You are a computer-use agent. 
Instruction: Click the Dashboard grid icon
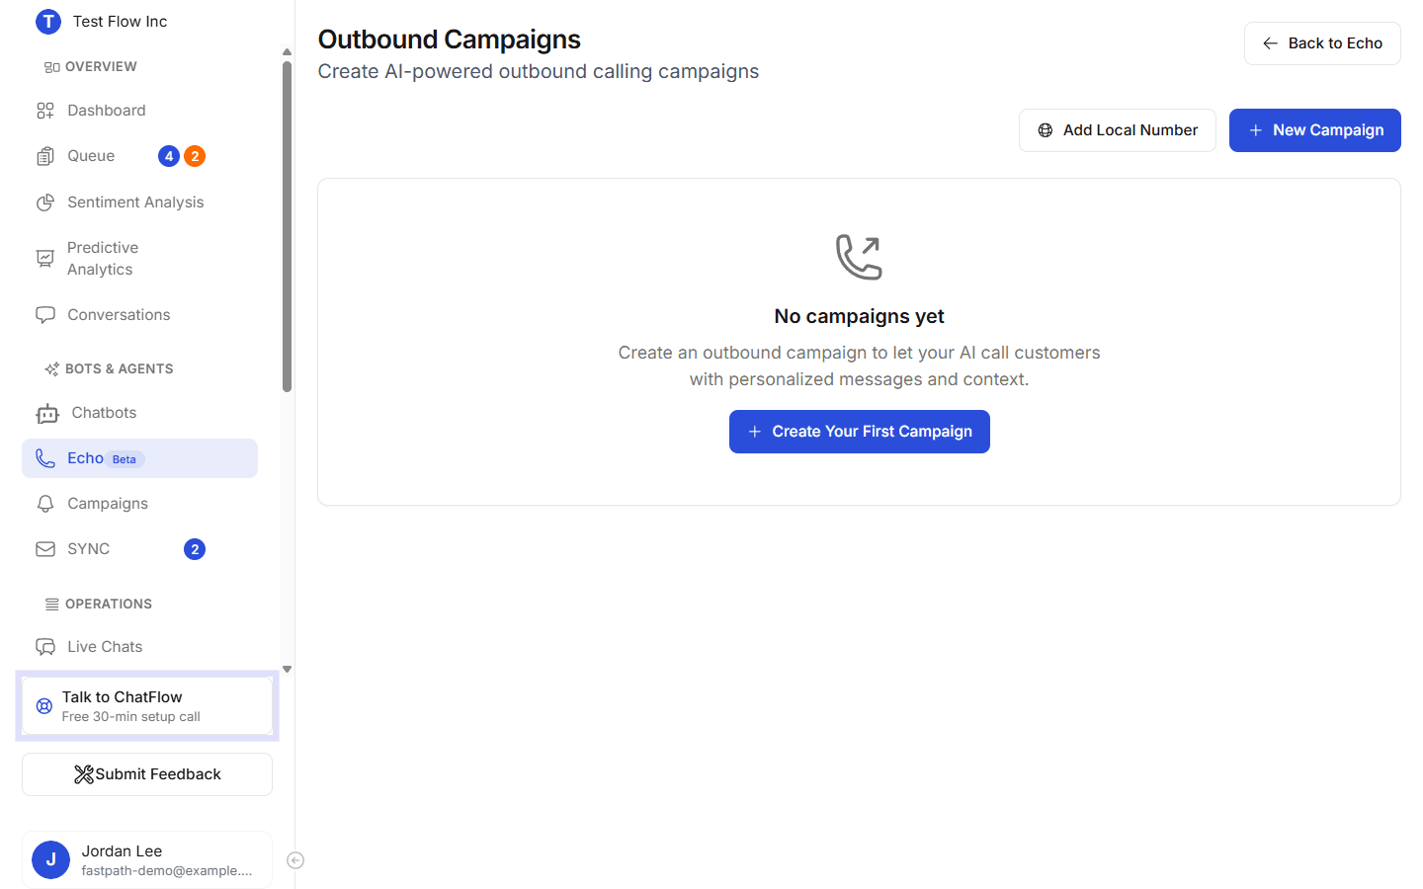45,111
